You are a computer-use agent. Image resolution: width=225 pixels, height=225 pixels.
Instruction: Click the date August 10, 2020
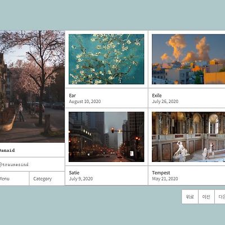point(85,101)
